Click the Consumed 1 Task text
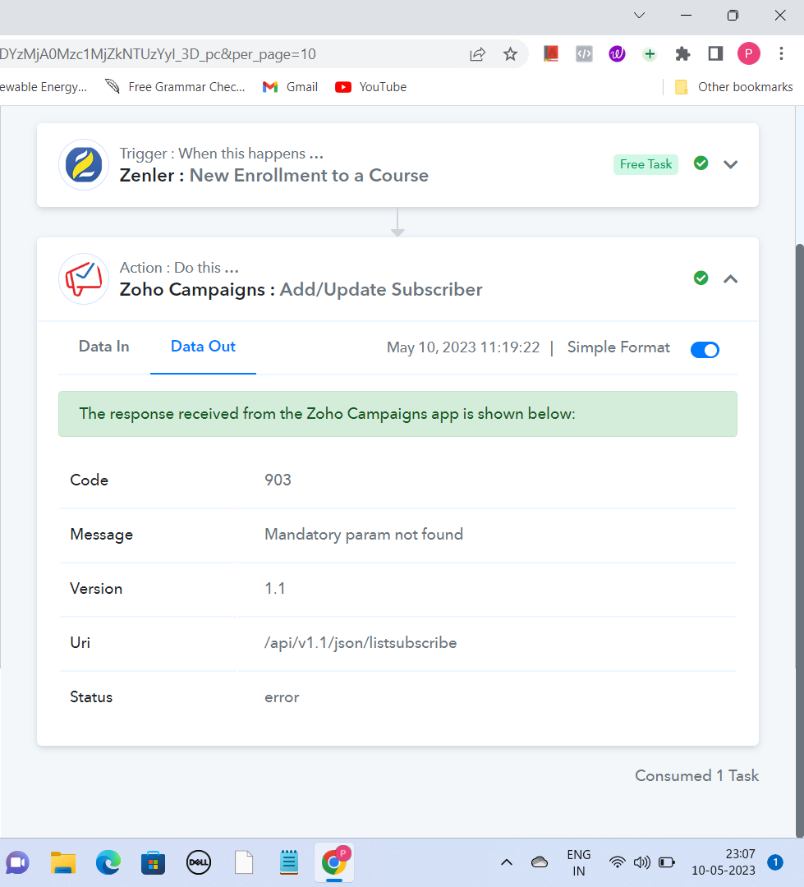This screenshot has height=887, width=804. tap(696, 775)
